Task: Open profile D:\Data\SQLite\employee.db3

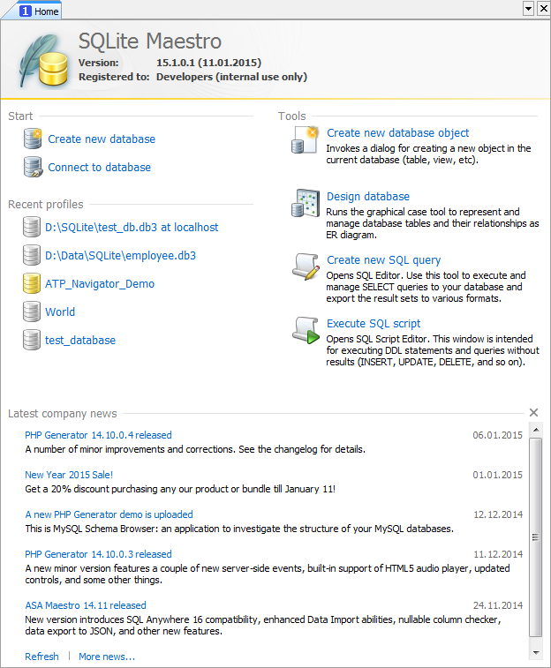Action: [121, 256]
